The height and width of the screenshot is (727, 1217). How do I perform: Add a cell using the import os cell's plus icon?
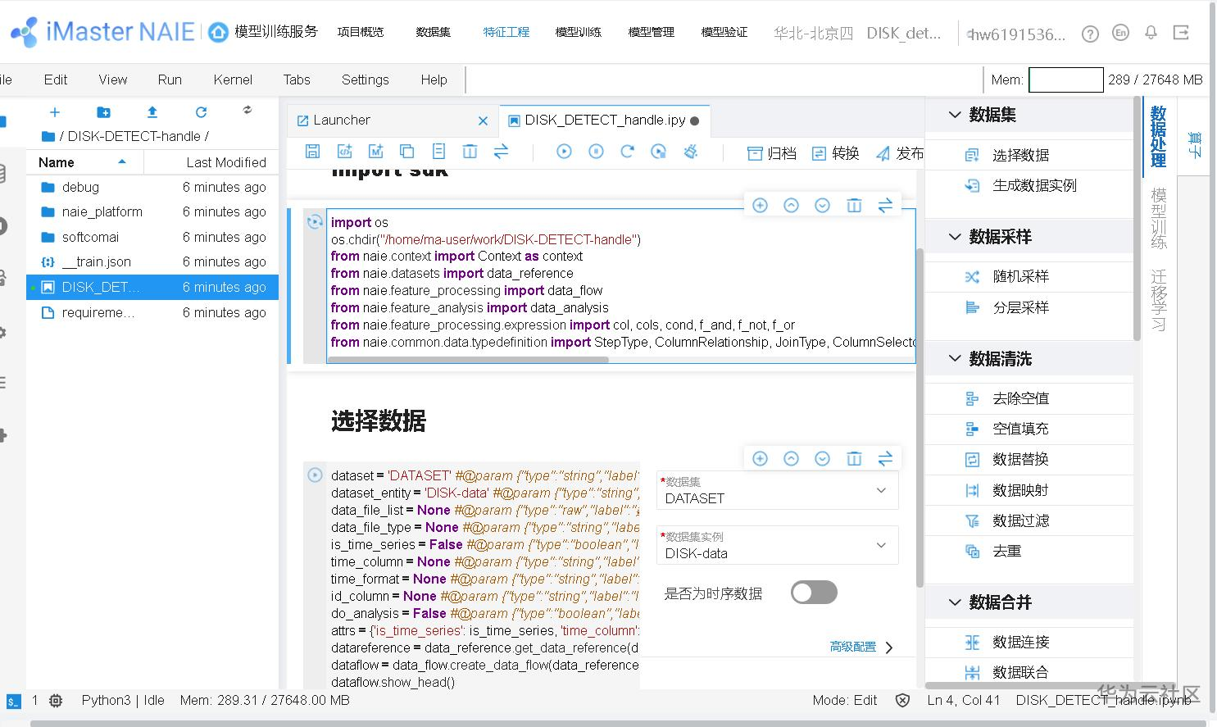pos(760,206)
